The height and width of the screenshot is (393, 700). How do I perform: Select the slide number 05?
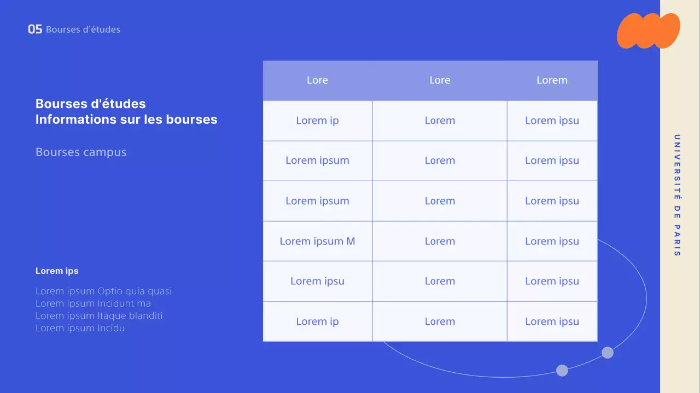(35, 29)
